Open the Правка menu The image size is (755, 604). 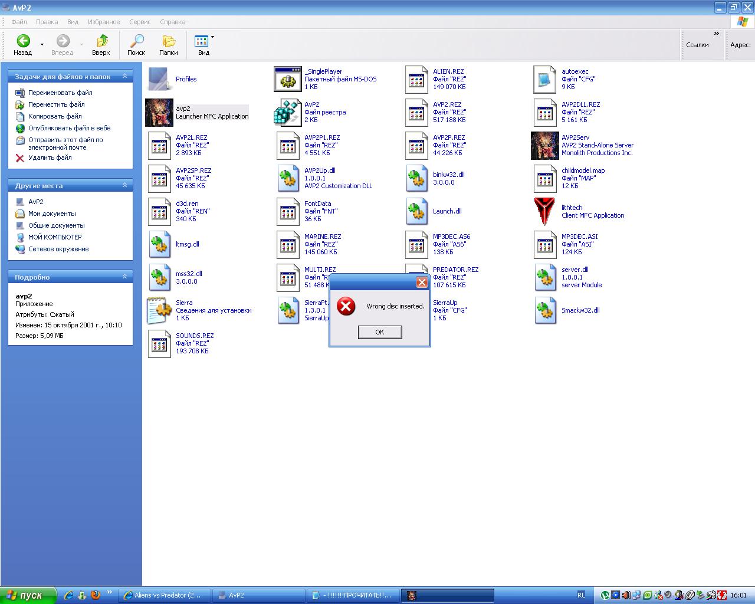(47, 22)
